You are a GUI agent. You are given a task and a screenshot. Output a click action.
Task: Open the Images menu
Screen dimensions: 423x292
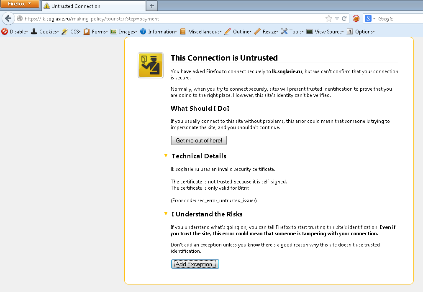coord(128,31)
